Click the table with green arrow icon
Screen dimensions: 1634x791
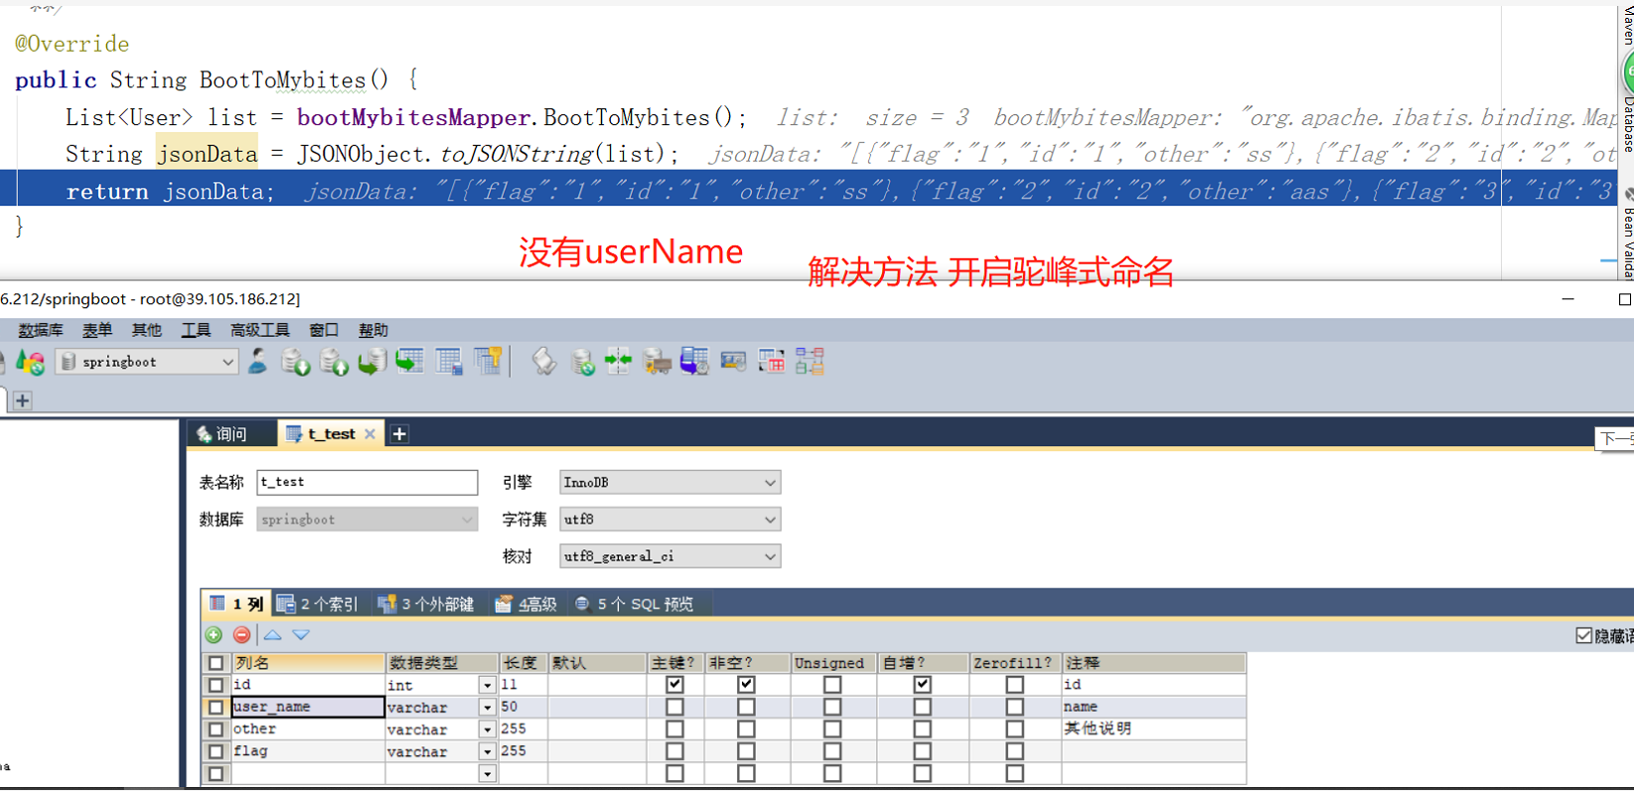click(409, 362)
